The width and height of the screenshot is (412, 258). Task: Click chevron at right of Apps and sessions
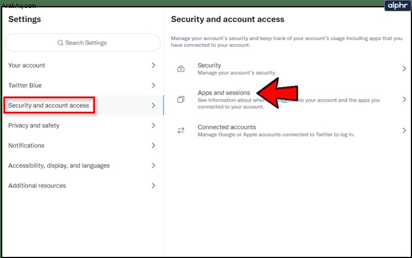click(x=404, y=99)
